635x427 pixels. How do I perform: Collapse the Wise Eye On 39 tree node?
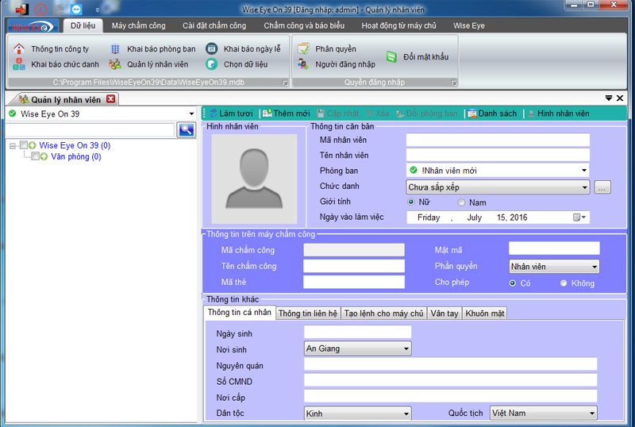click(x=13, y=146)
